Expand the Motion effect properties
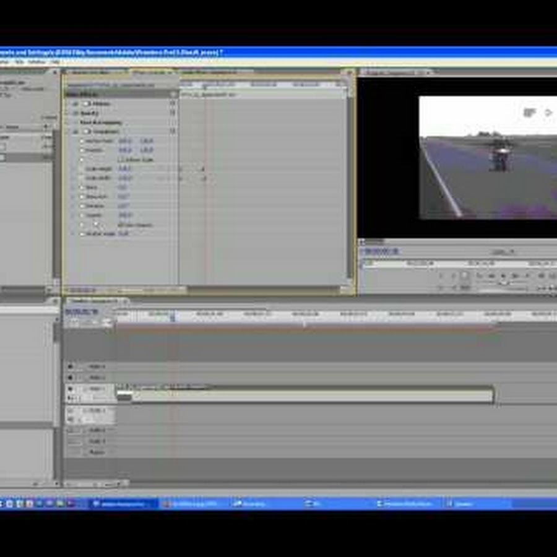557x557 pixels. point(76,104)
